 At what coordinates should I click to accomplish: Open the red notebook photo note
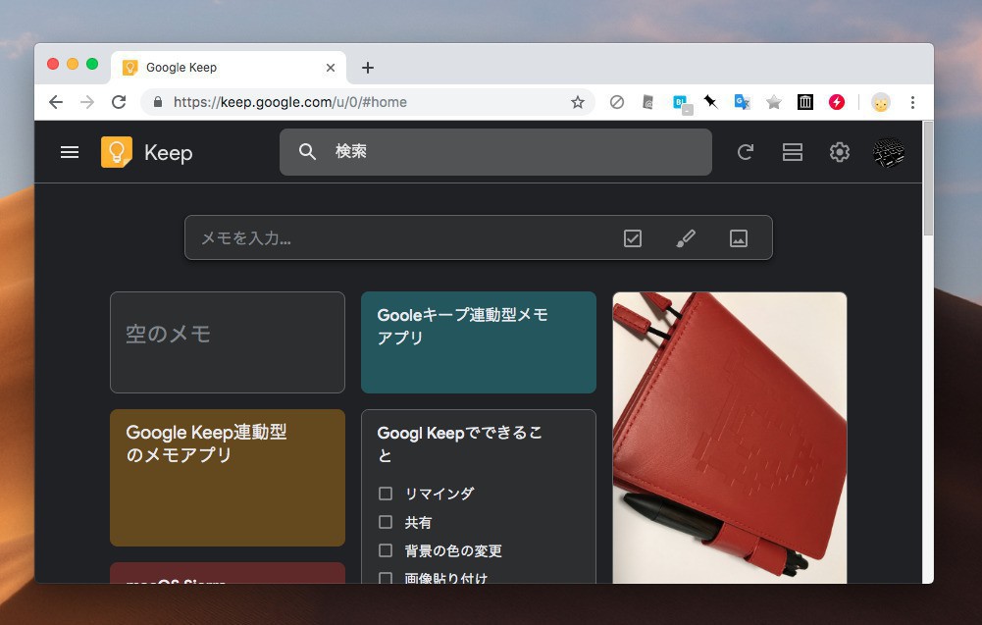point(730,438)
